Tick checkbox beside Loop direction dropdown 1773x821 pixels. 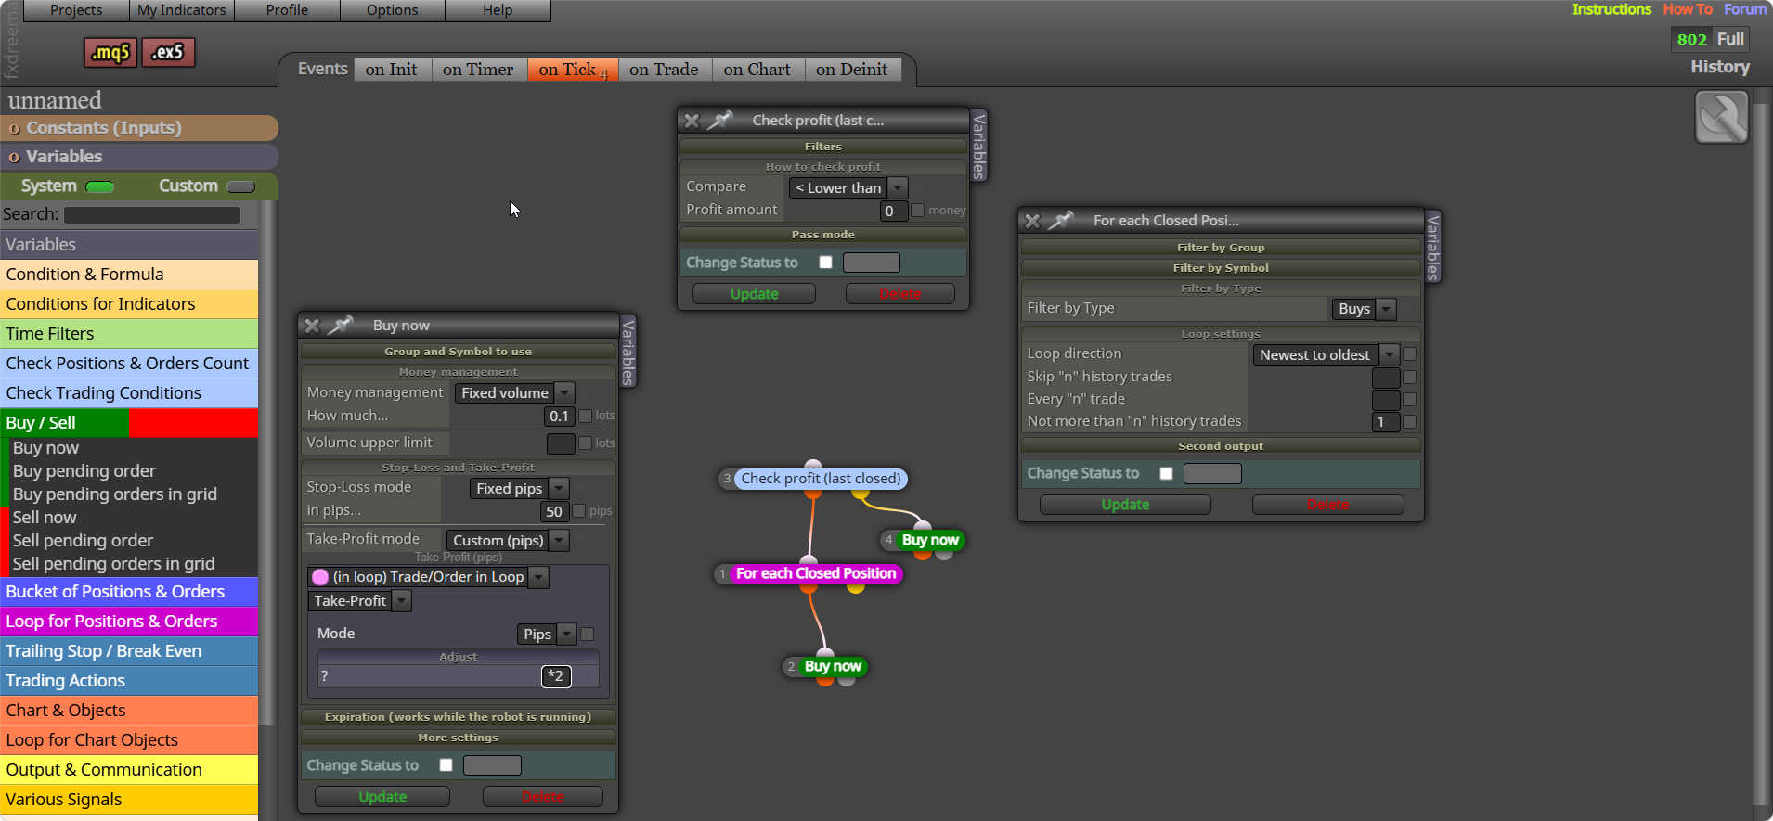pyautogui.click(x=1409, y=354)
